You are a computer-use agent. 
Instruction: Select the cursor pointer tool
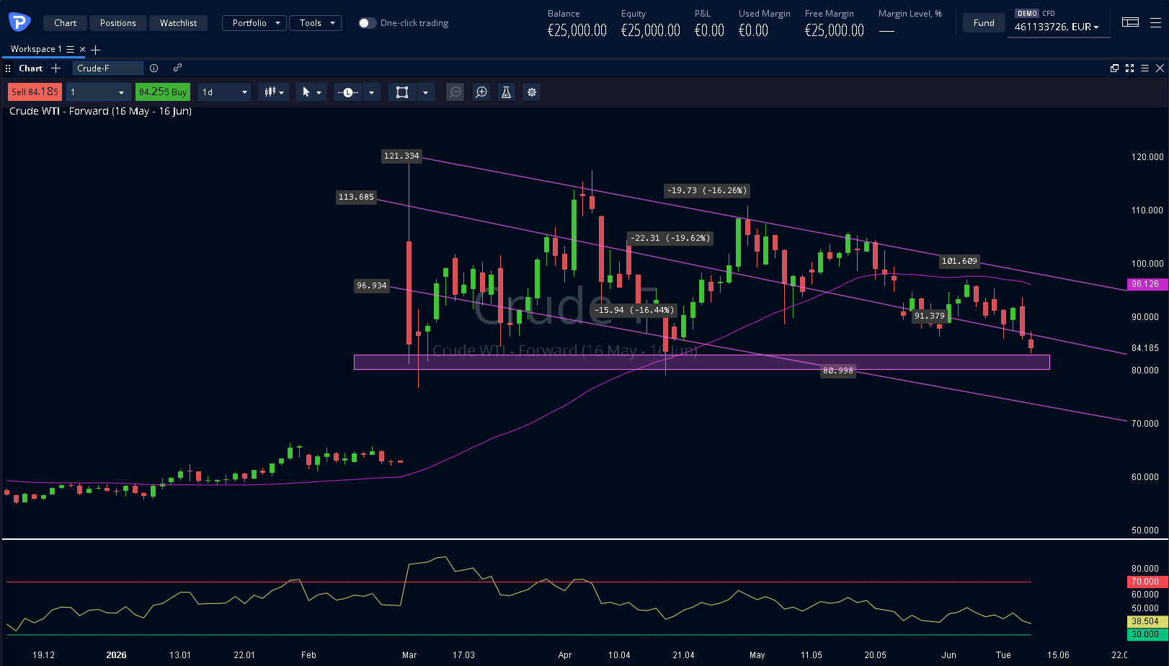[306, 92]
